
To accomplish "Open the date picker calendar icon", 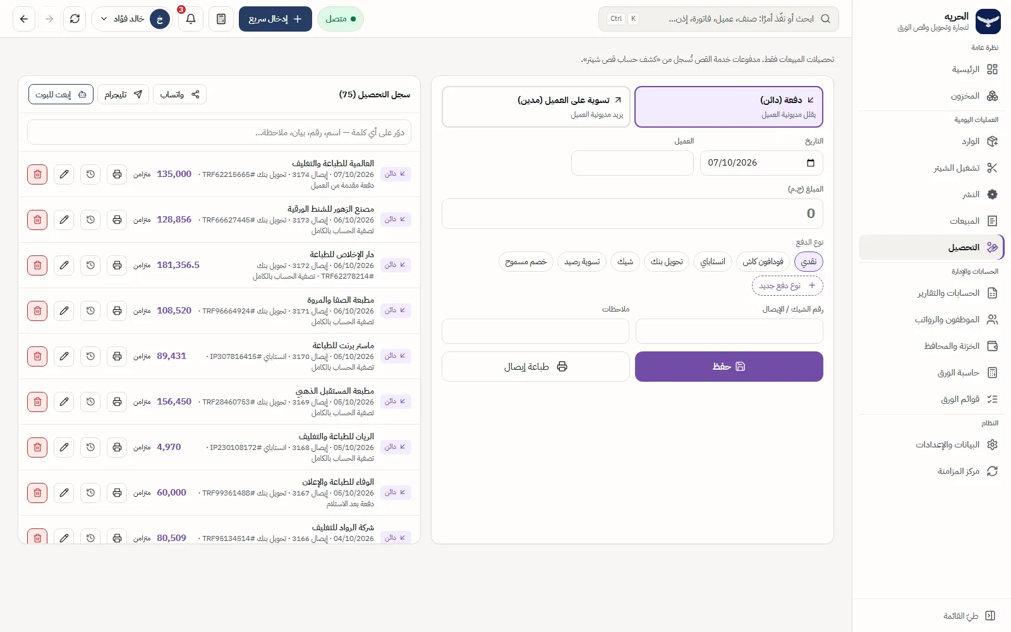I will coord(811,163).
